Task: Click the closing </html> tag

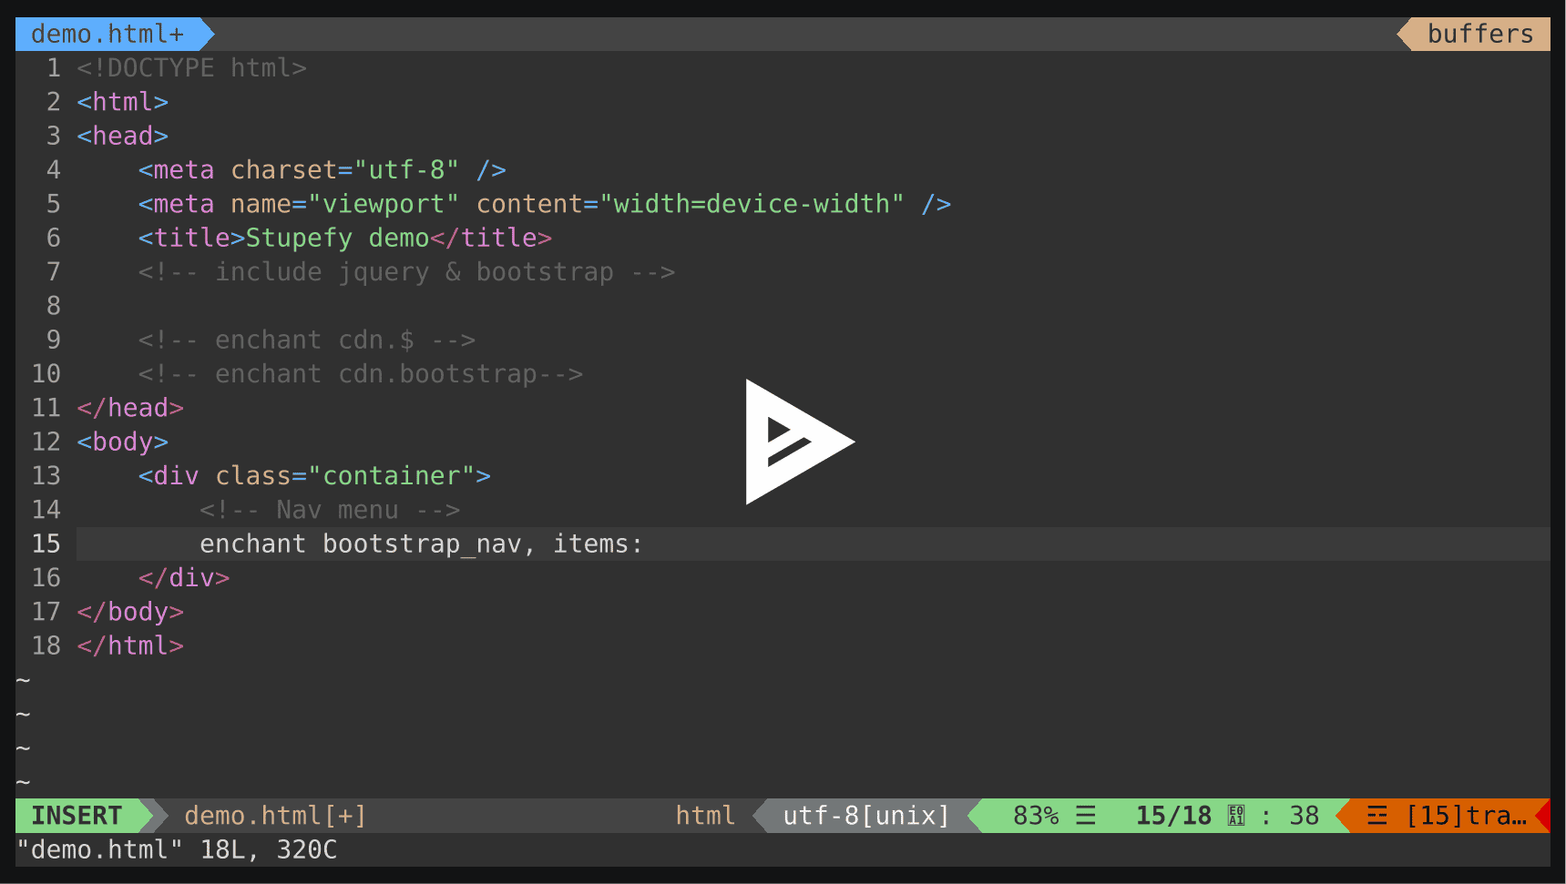Action: click(130, 645)
